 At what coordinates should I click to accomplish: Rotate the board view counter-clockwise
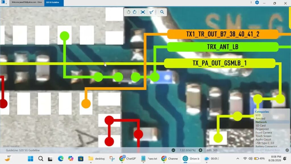128,12
